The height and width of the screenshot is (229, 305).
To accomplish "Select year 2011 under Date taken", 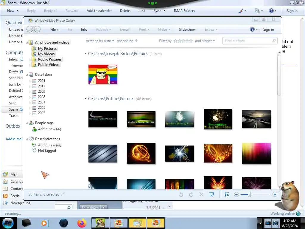I will click(x=41, y=86).
